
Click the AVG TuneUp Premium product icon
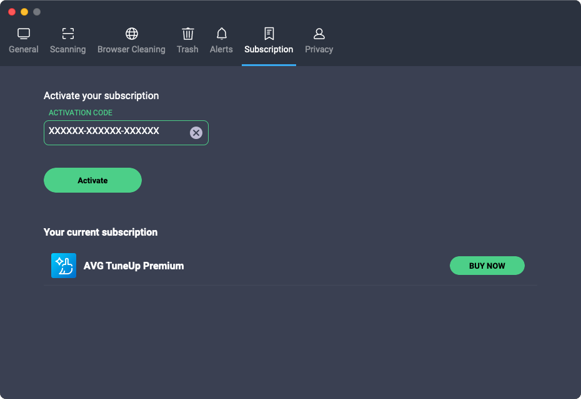(x=64, y=266)
